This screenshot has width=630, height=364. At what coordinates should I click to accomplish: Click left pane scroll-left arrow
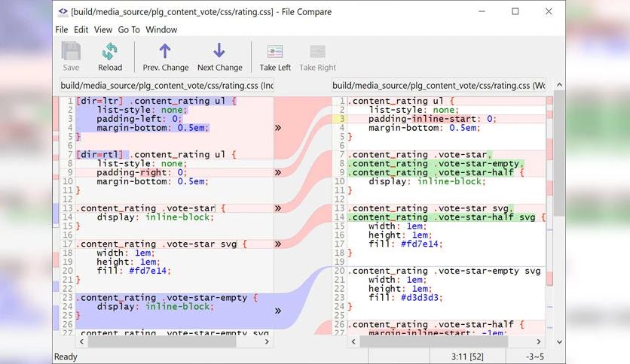82,341
